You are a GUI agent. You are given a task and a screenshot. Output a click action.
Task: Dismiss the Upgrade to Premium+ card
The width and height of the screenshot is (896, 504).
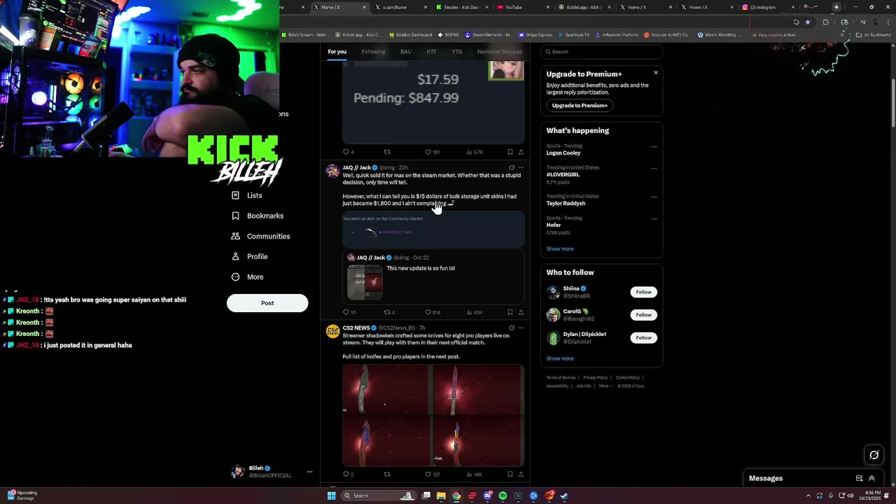[x=656, y=73]
